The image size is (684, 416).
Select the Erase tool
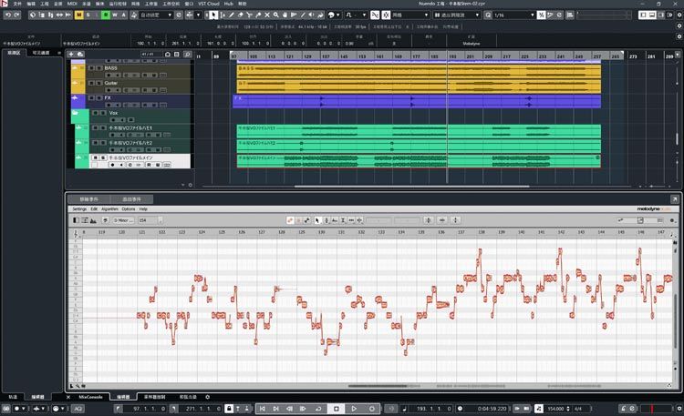coord(240,15)
